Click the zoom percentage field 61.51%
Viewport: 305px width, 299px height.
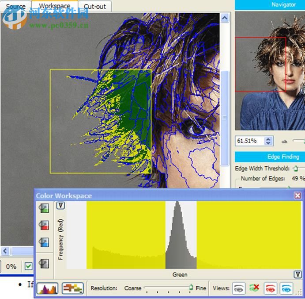[x=249, y=141]
